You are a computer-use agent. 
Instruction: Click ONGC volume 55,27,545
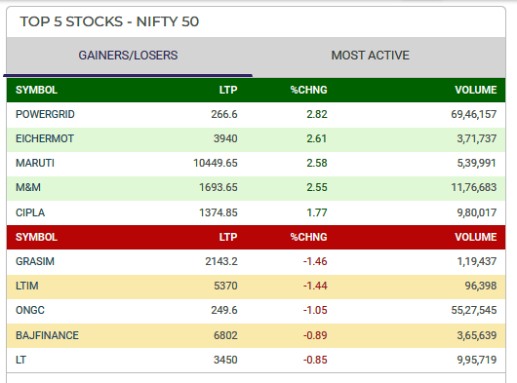tap(474, 310)
